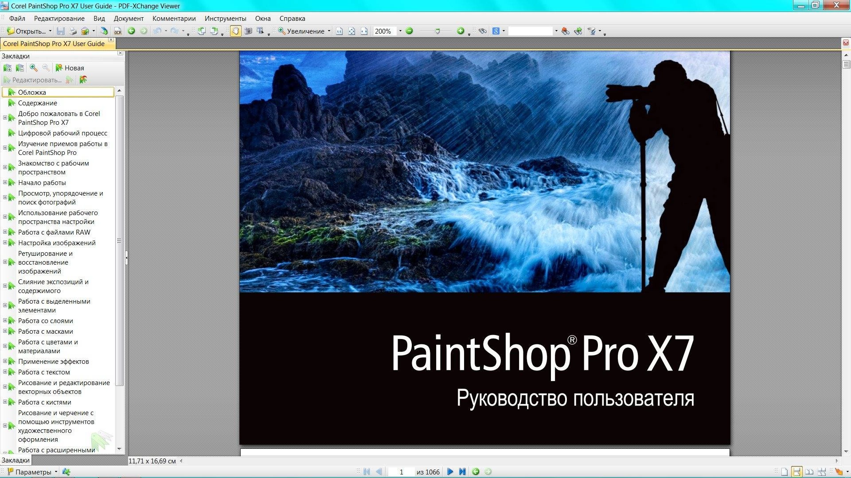Open the Редактирование menu

click(x=59, y=19)
